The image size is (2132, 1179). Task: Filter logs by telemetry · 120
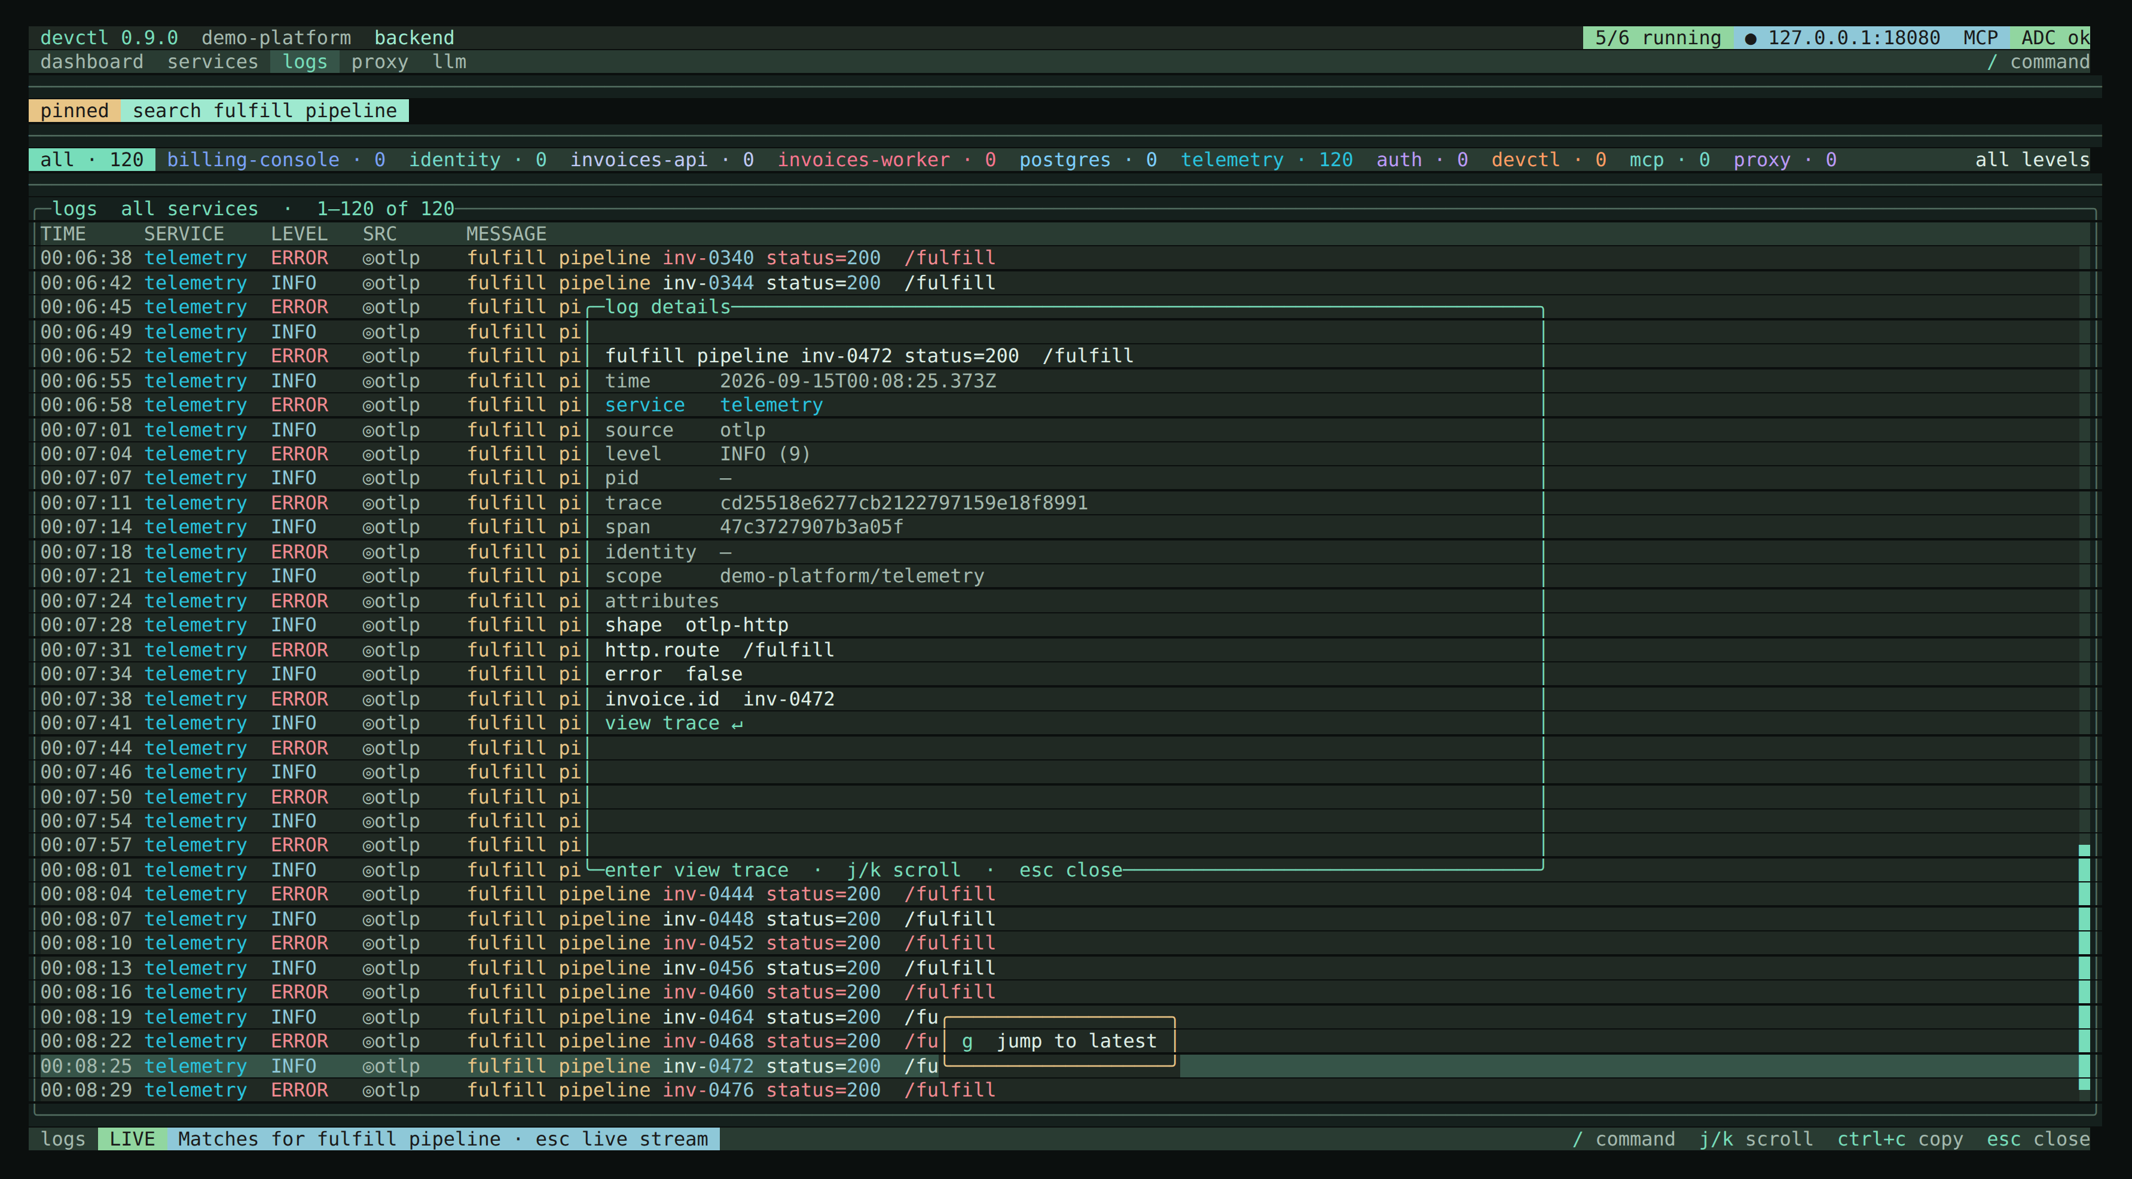(x=1266, y=160)
